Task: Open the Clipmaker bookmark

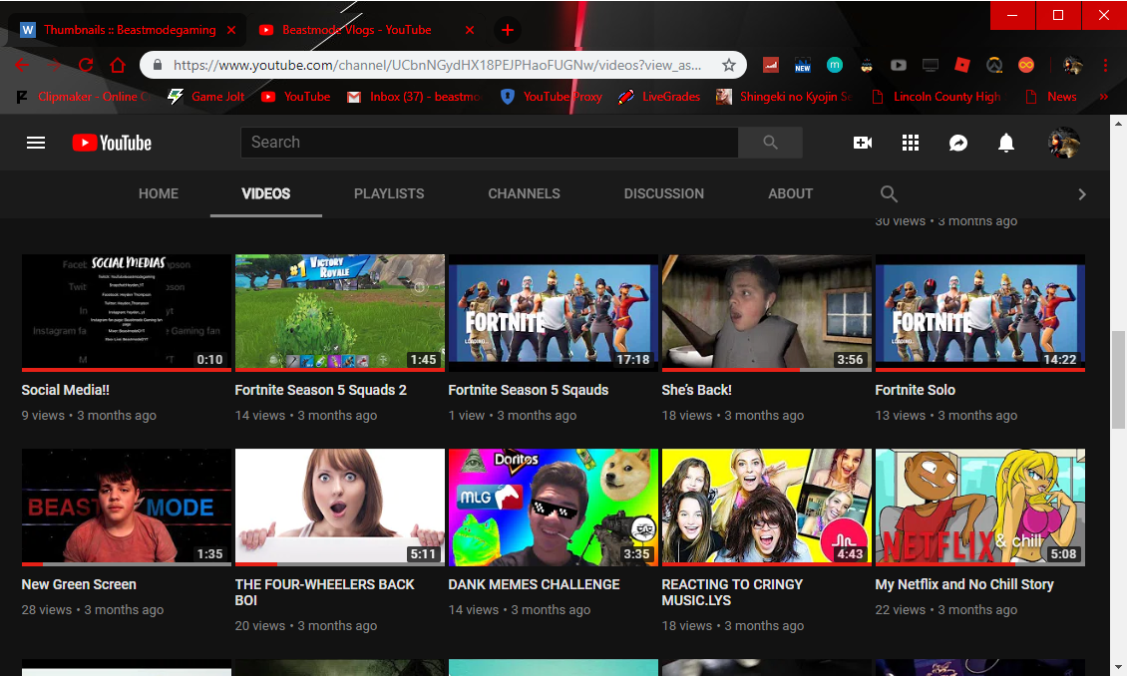Action: coord(82,97)
